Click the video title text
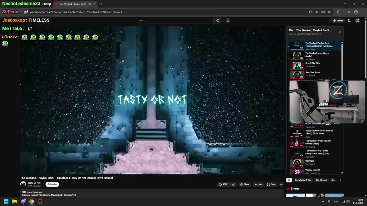Viewport: 367px width, 206px height. (67, 178)
